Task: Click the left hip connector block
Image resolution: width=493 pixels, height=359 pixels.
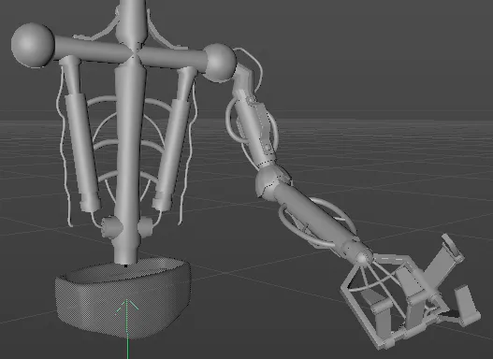Action: (x=111, y=227)
